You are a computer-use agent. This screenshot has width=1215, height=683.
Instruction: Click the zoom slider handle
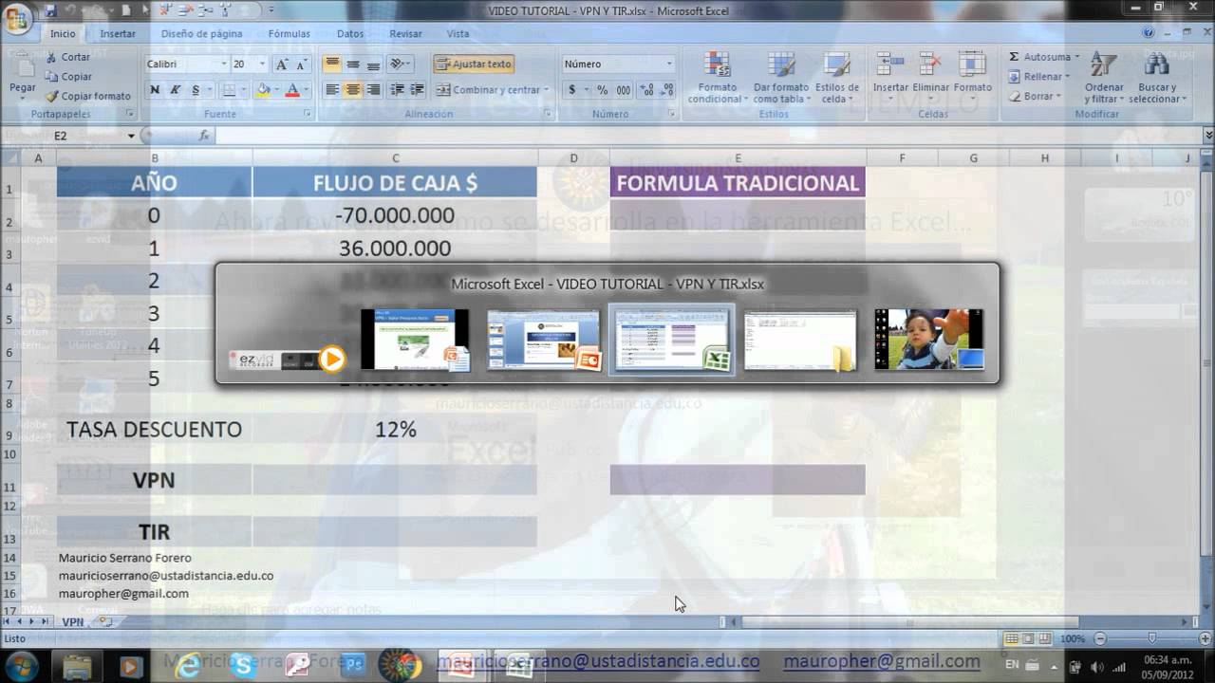pyautogui.click(x=1151, y=638)
